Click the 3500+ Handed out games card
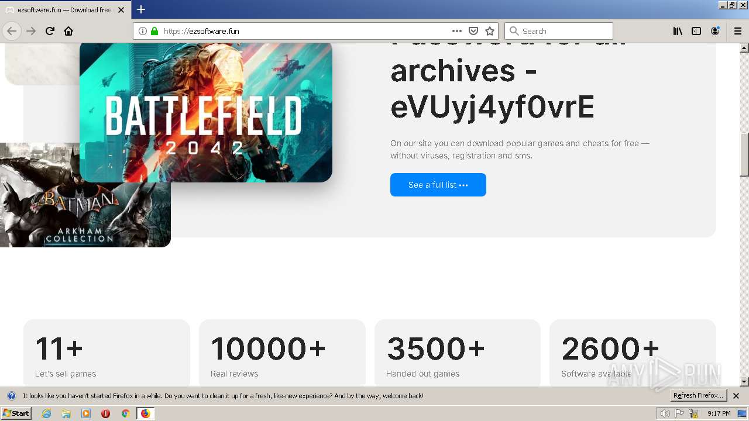Viewport: 749px width, 421px height. point(458,353)
